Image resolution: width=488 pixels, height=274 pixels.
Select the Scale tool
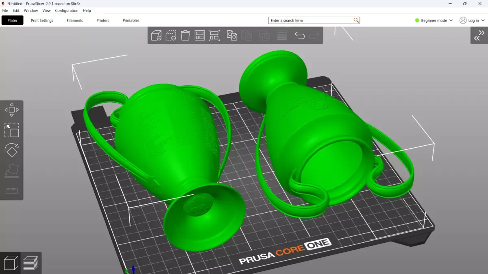(12, 130)
